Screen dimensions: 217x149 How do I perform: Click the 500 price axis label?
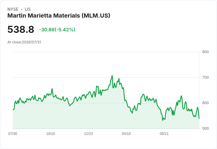tap(206, 128)
